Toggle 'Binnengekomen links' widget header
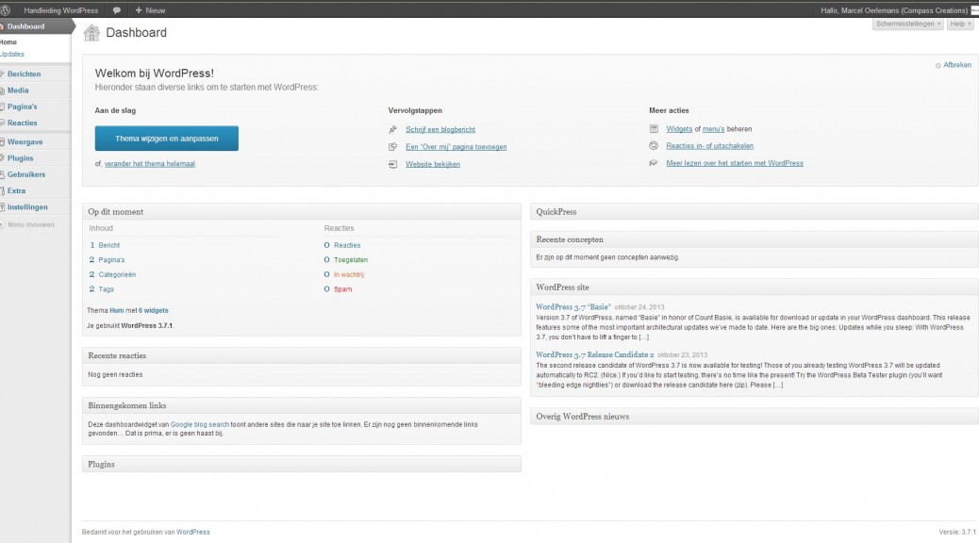 (302, 405)
